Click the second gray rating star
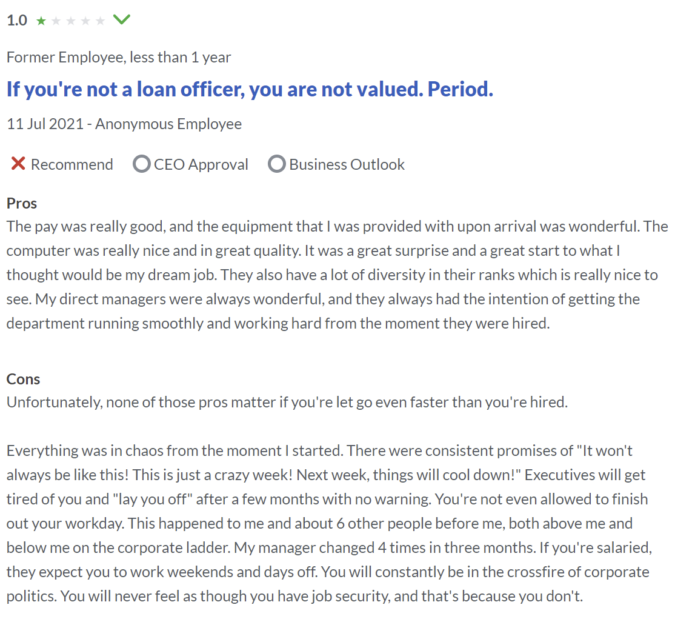This screenshot has height=622, width=675. pyautogui.click(x=56, y=21)
